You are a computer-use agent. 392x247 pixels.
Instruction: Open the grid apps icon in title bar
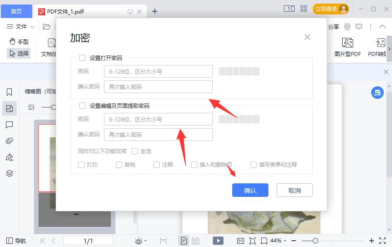point(304,9)
